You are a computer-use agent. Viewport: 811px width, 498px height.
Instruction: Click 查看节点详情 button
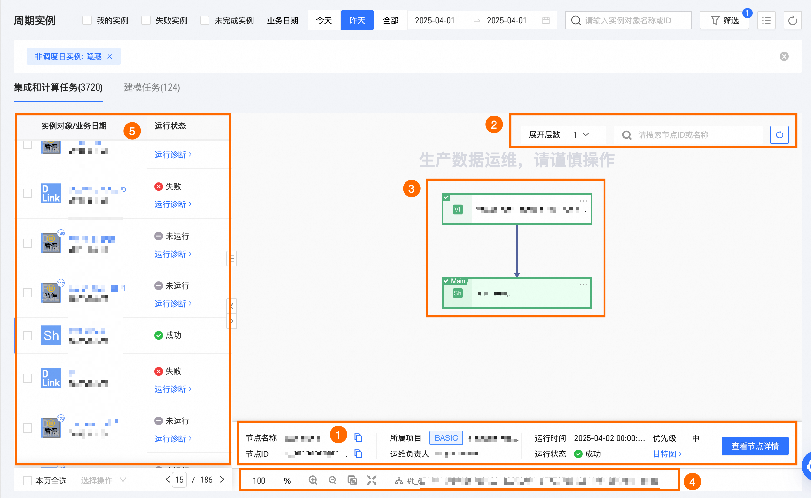[x=755, y=446]
